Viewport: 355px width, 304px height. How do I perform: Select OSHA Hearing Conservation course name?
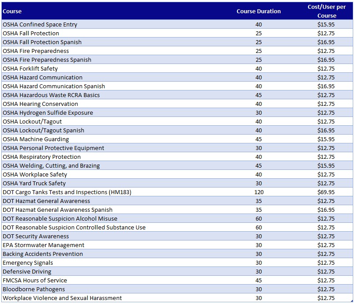pos(40,104)
